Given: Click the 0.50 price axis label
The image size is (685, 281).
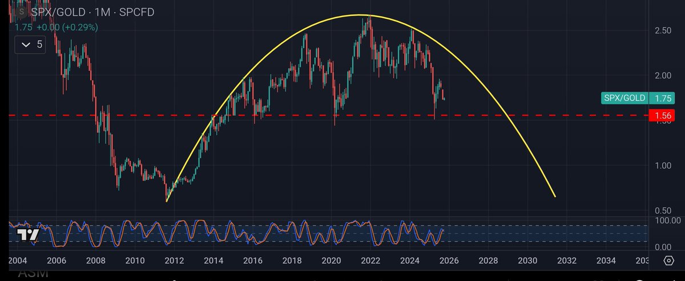Looking at the screenshot, I should pyautogui.click(x=662, y=211).
